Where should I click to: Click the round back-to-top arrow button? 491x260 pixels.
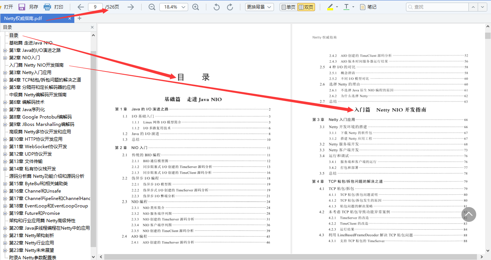tap(469, 214)
